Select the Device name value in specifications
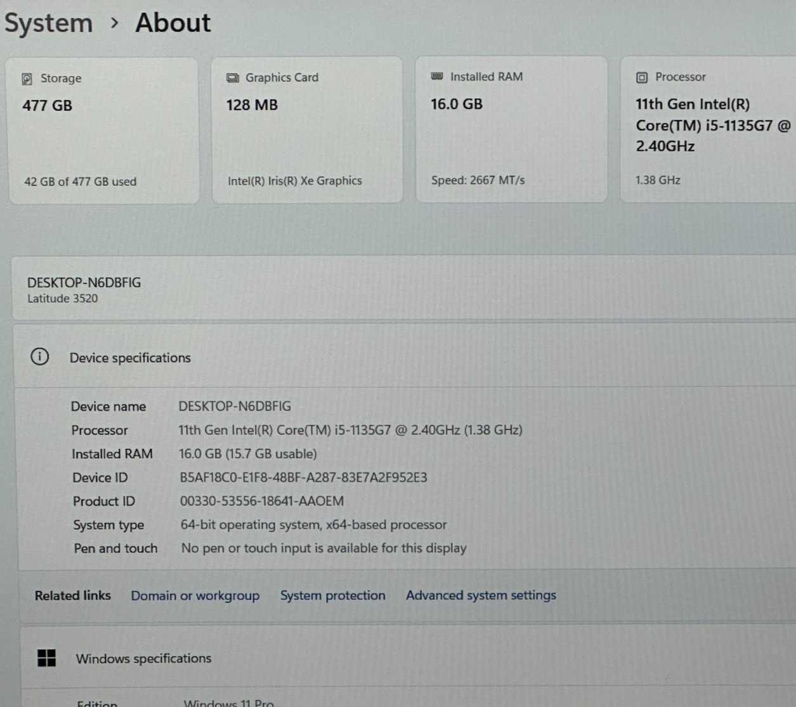The image size is (796, 707). tap(235, 406)
